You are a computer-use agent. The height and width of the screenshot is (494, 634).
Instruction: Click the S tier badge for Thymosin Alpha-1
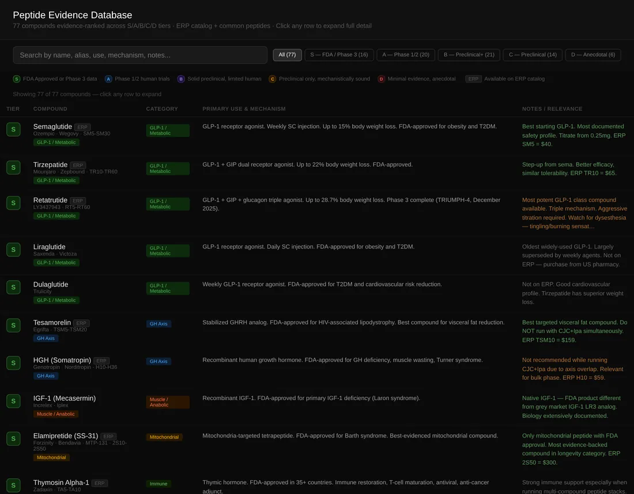point(13,485)
